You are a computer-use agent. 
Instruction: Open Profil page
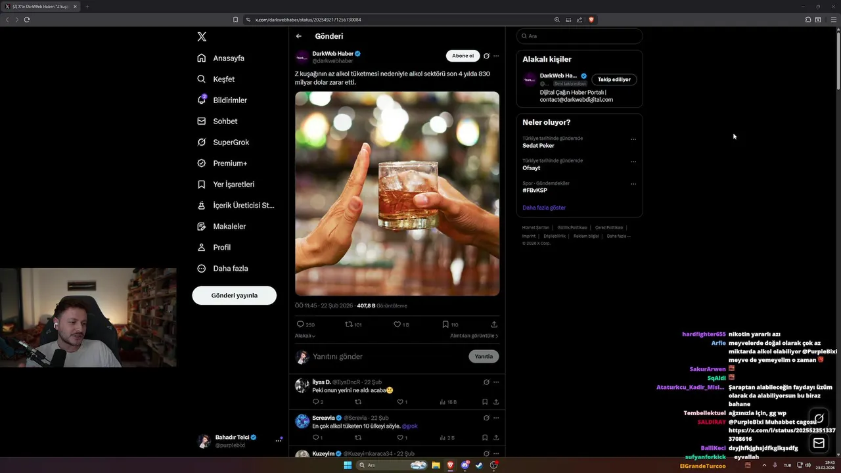pyautogui.click(x=214, y=247)
